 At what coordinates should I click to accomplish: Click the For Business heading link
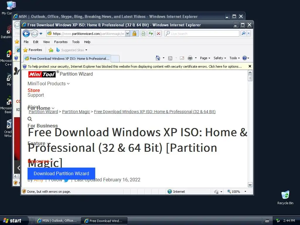click(x=43, y=126)
